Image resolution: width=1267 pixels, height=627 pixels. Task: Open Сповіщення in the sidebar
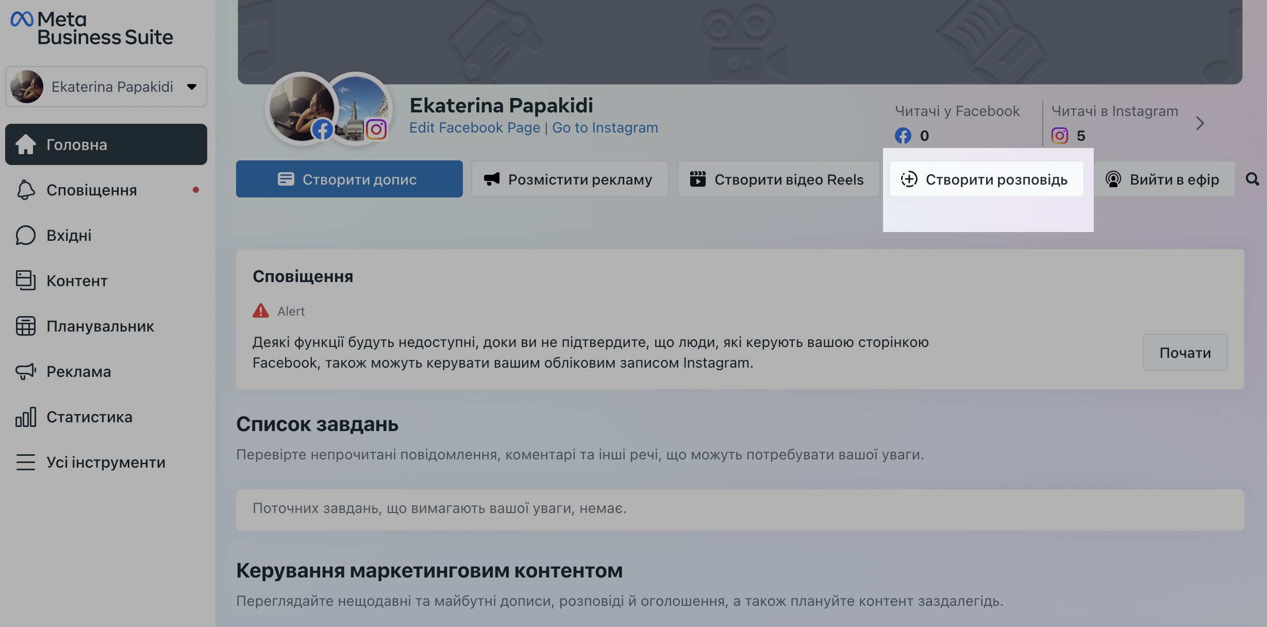(106, 190)
